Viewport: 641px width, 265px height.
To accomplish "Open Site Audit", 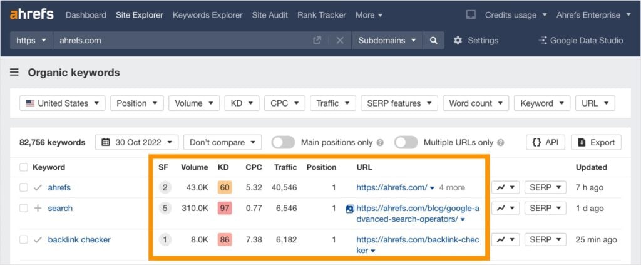I will click(270, 15).
